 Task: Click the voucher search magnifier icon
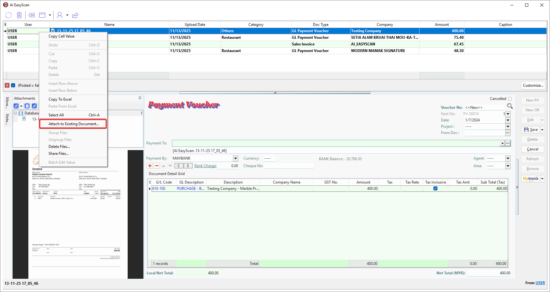[x=510, y=106]
